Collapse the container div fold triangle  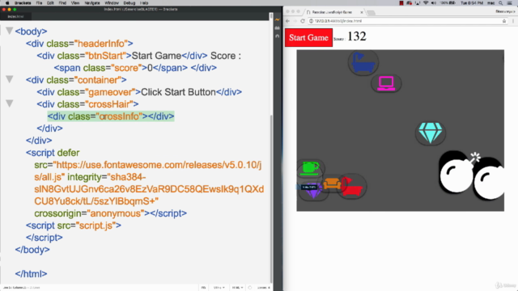click(x=9, y=79)
